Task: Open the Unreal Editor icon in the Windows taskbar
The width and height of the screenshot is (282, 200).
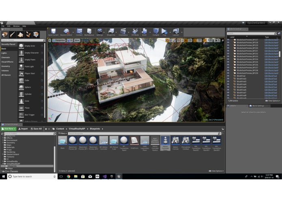Action: pos(119,177)
